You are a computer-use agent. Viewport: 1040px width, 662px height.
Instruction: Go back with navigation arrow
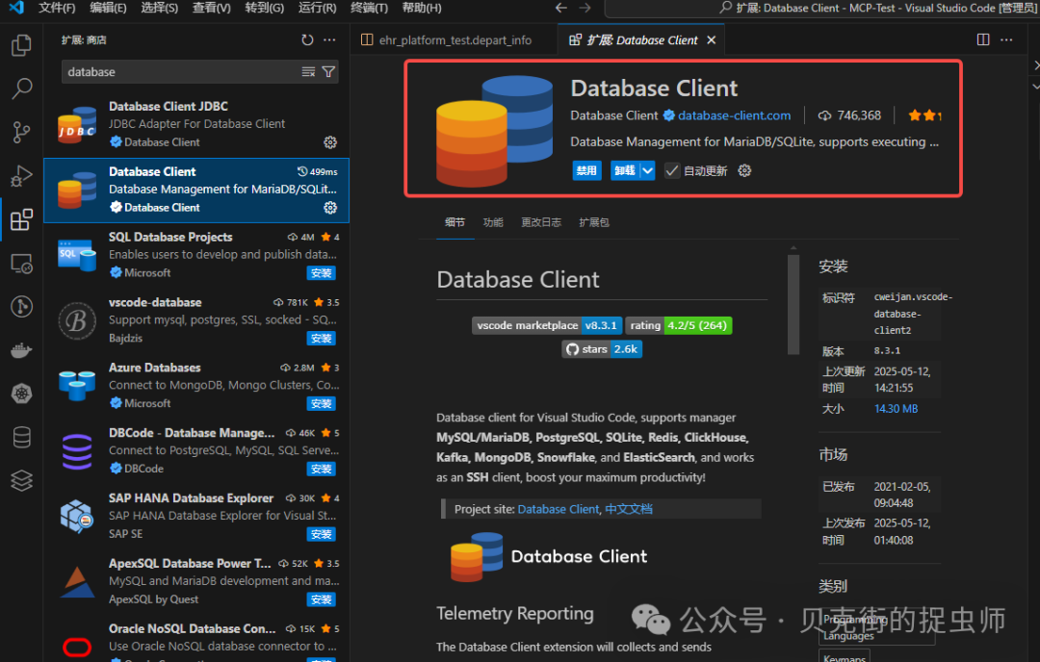[x=561, y=8]
